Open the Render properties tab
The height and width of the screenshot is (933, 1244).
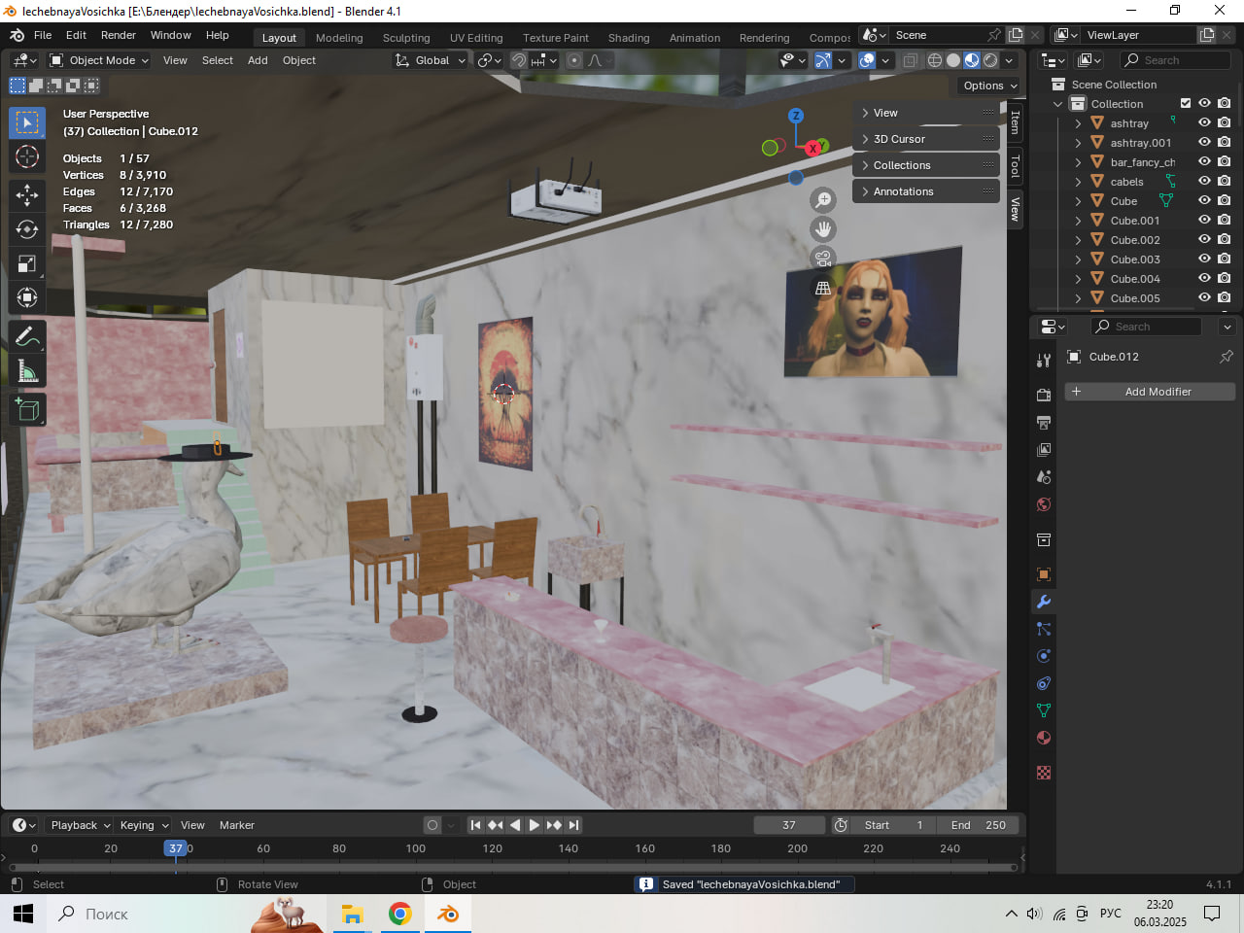point(1044,395)
